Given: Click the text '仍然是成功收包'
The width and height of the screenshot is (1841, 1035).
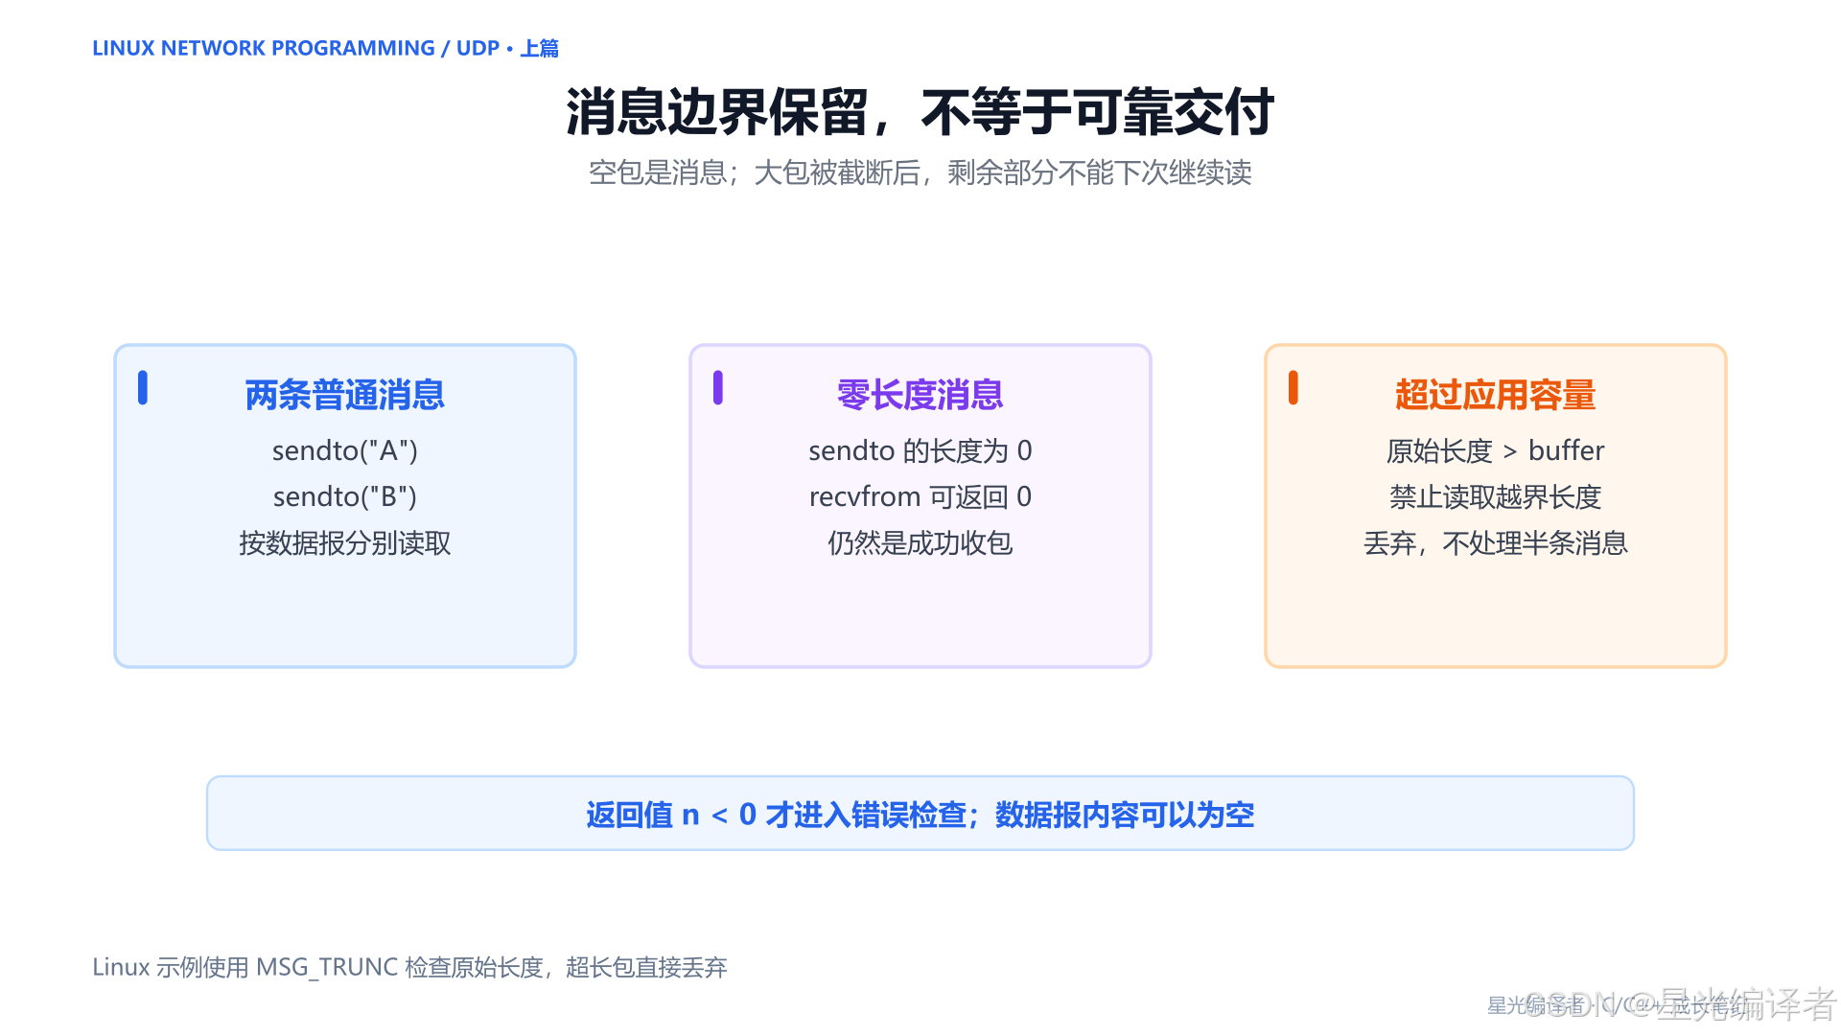Looking at the screenshot, I should pos(920,543).
